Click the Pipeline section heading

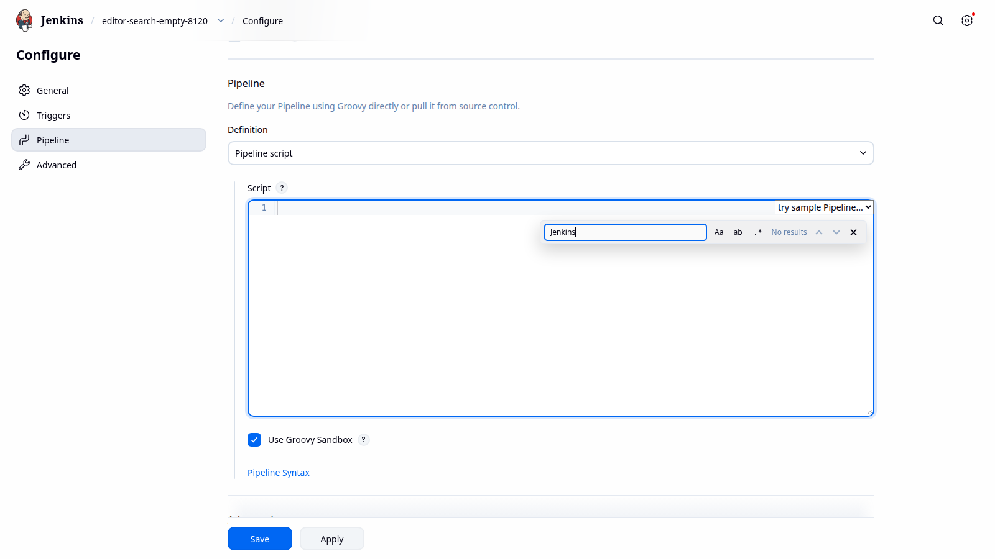coord(246,83)
